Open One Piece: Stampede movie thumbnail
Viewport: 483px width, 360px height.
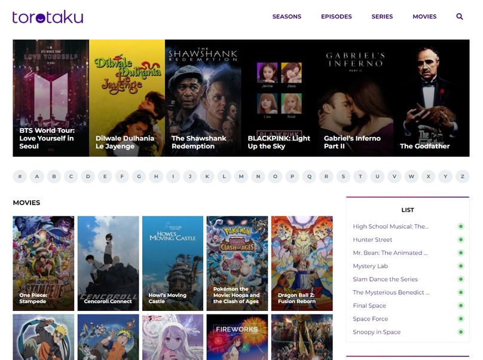point(44,263)
